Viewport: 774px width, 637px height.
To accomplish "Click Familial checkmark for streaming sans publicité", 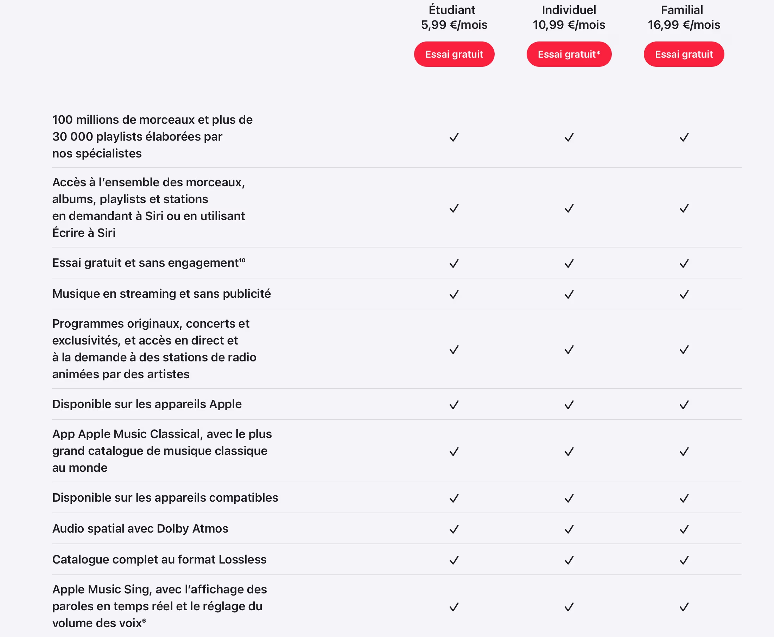I will point(684,294).
